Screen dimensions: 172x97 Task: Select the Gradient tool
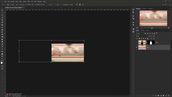point(2,37)
